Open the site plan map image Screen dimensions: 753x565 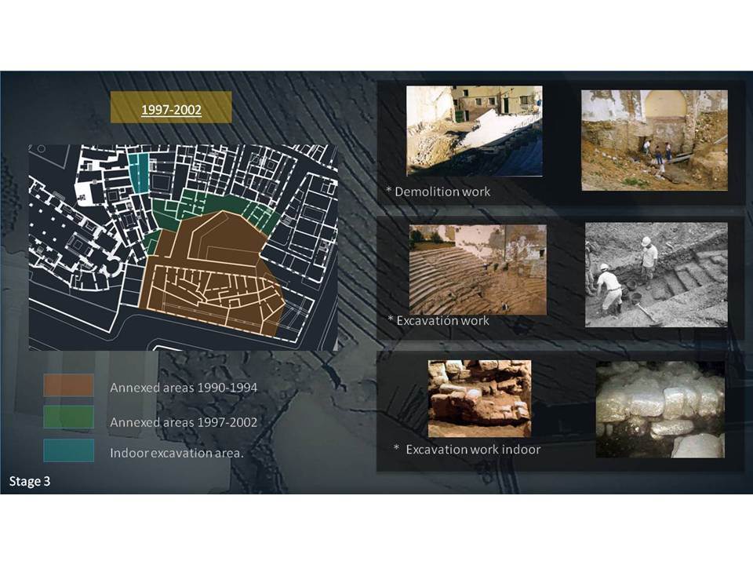tap(183, 247)
